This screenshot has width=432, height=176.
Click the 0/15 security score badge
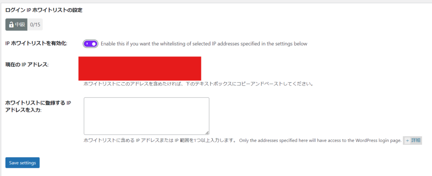click(35, 24)
